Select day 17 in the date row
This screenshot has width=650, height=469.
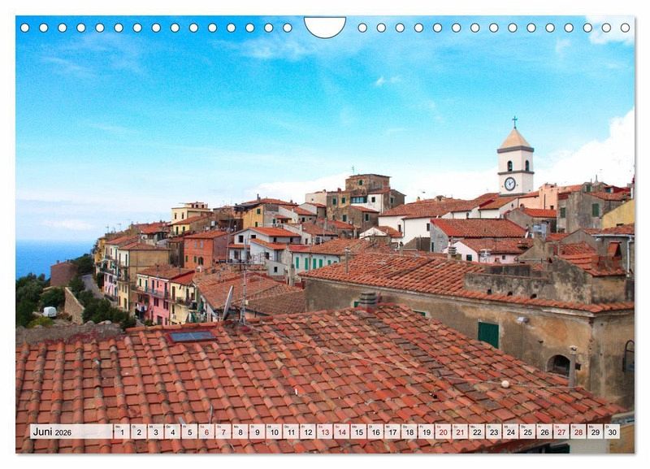(392, 432)
